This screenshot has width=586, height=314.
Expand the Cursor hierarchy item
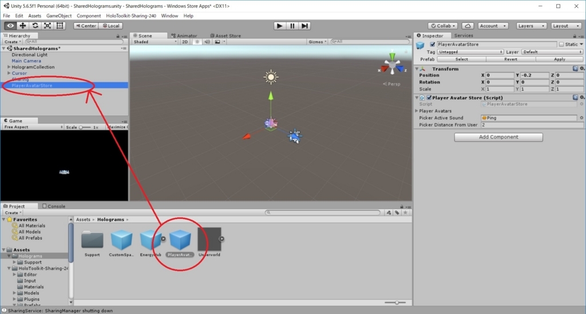click(9, 73)
